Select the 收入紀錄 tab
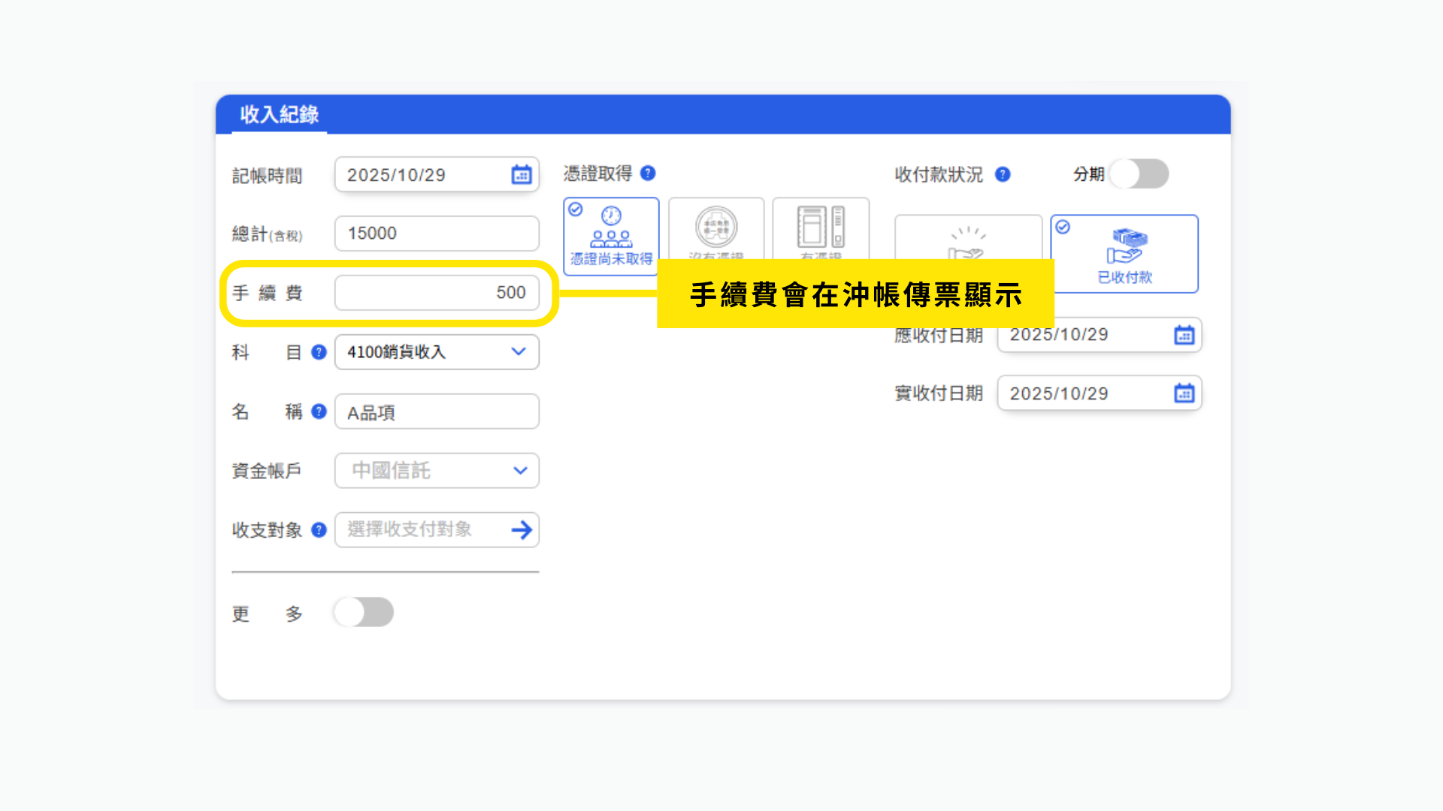The width and height of the screenshot is (1443, 811). tap(279, 115)
